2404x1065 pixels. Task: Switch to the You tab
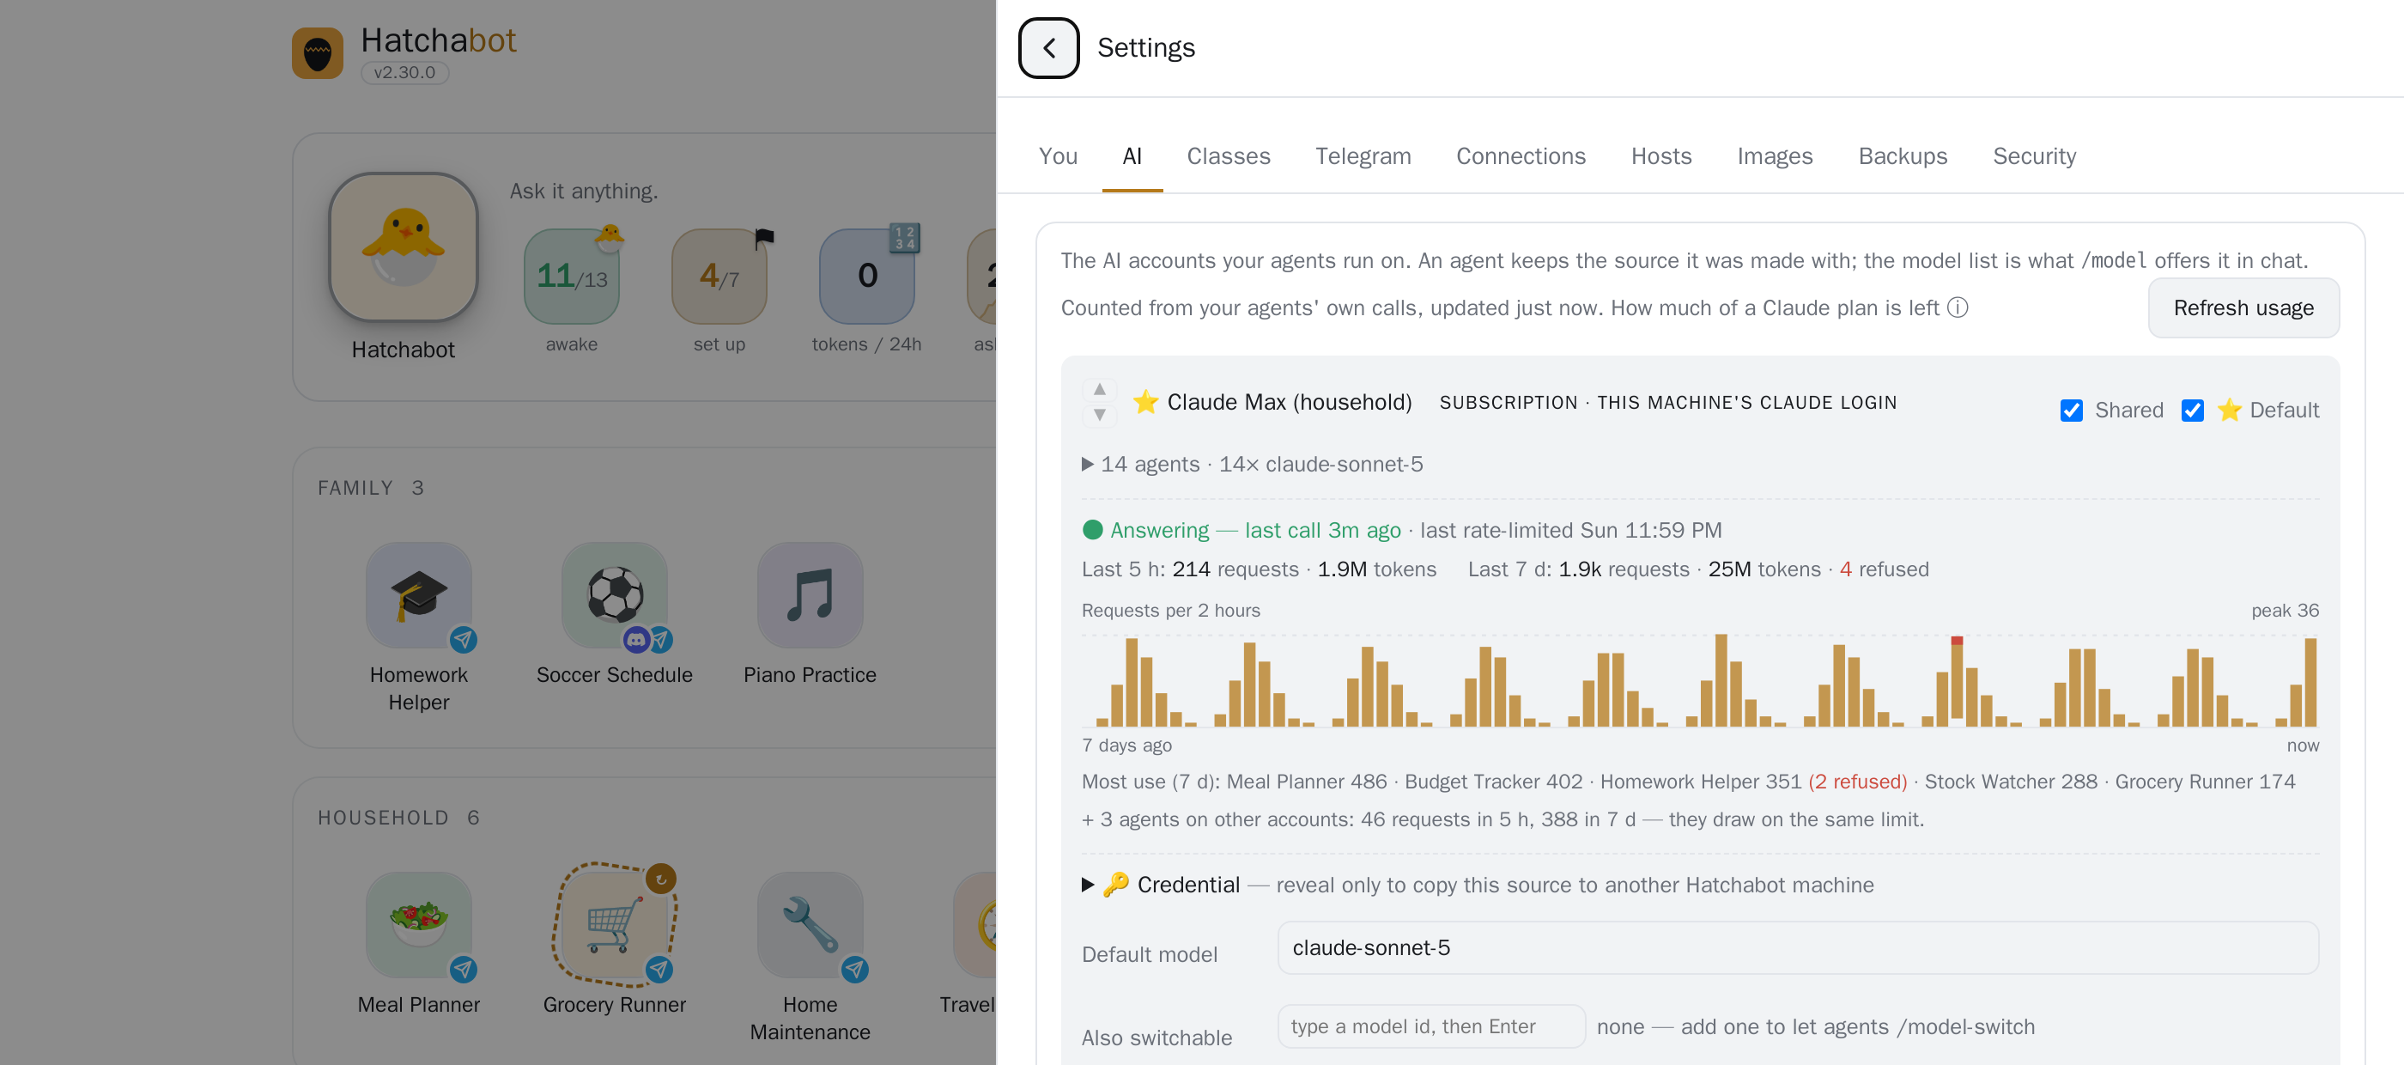[x=1058, y=155]
